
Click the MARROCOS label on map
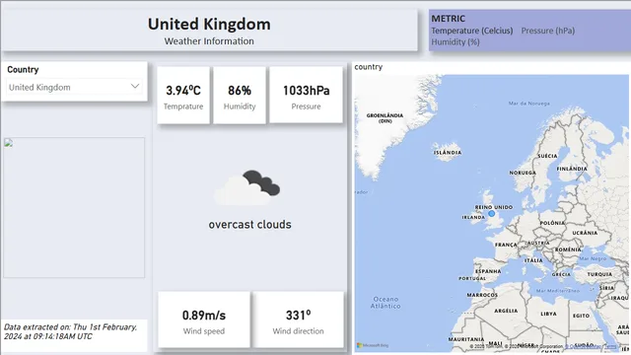pos(482,295)
